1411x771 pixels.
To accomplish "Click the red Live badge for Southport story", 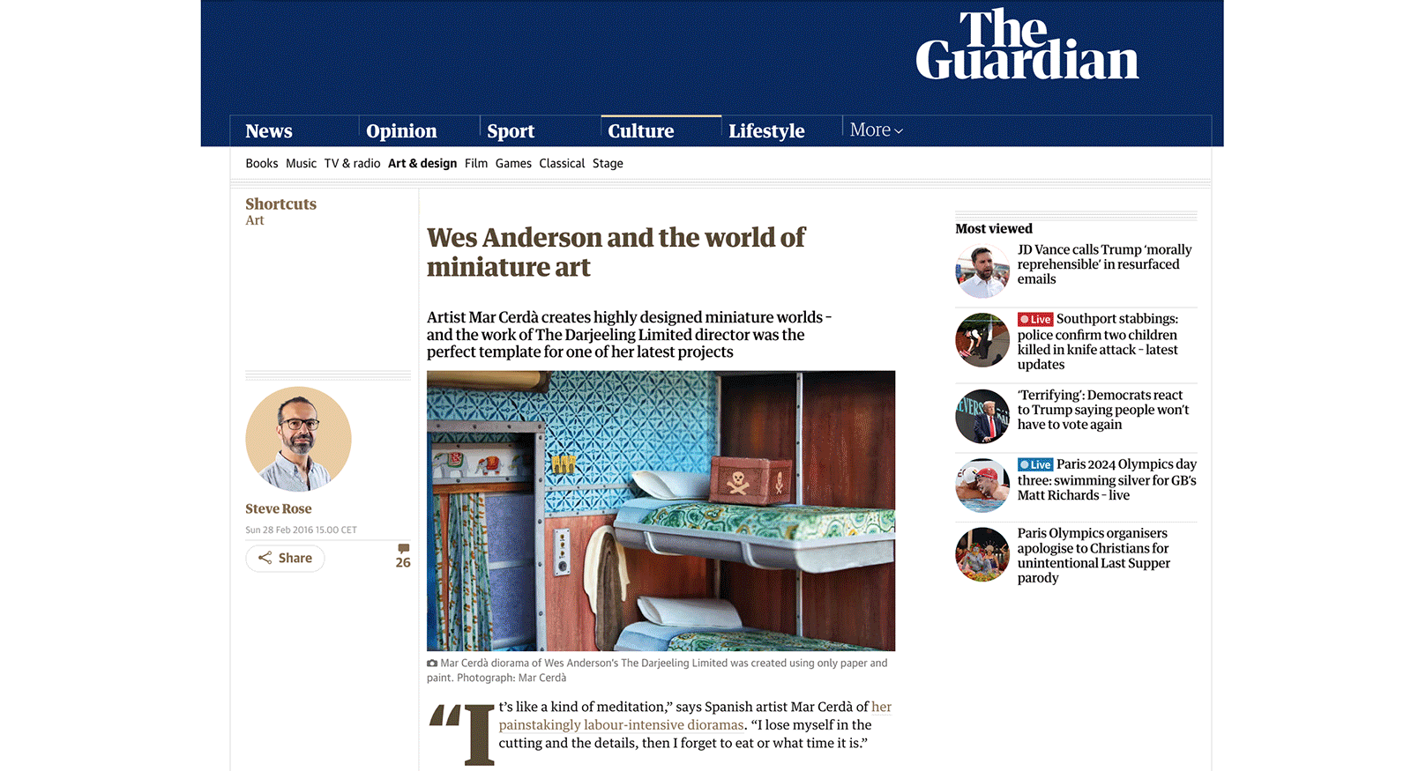I will point(1035,319).
